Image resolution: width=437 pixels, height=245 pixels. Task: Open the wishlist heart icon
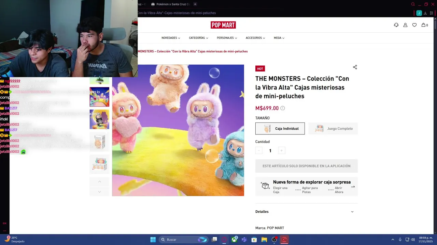click(414, 25)
